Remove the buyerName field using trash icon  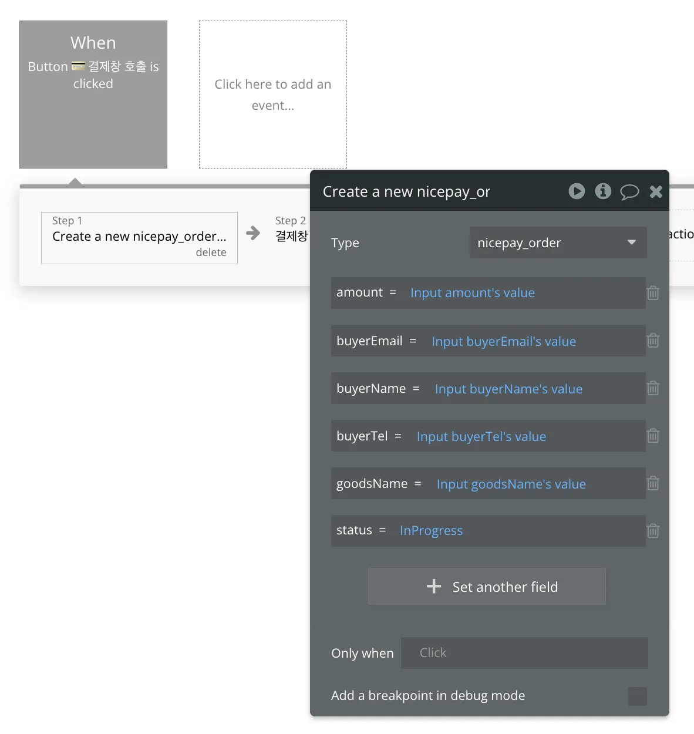point(653,388)
